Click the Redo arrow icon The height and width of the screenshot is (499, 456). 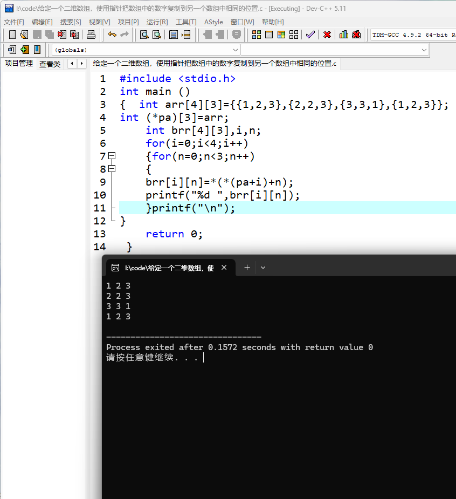(x=125, y=34)
